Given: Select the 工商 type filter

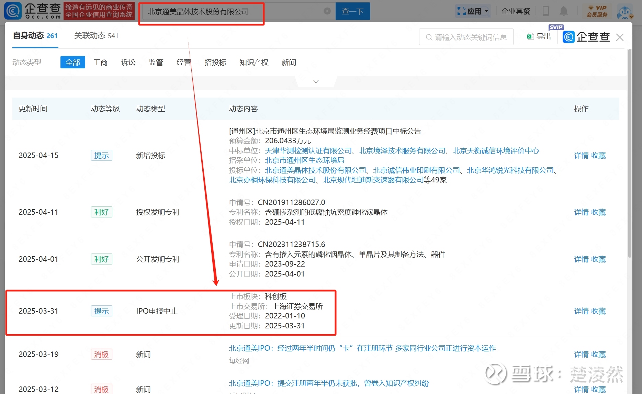Looking at the screenshot, I should click(101, 63).
